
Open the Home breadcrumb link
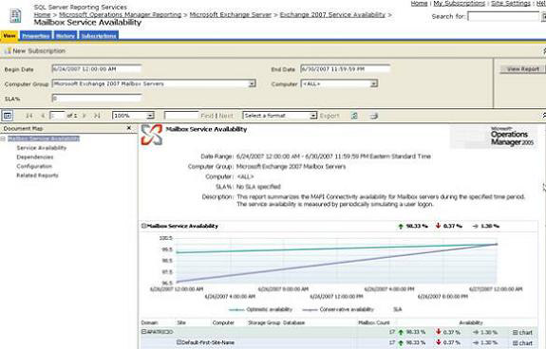tap(42, 15)
